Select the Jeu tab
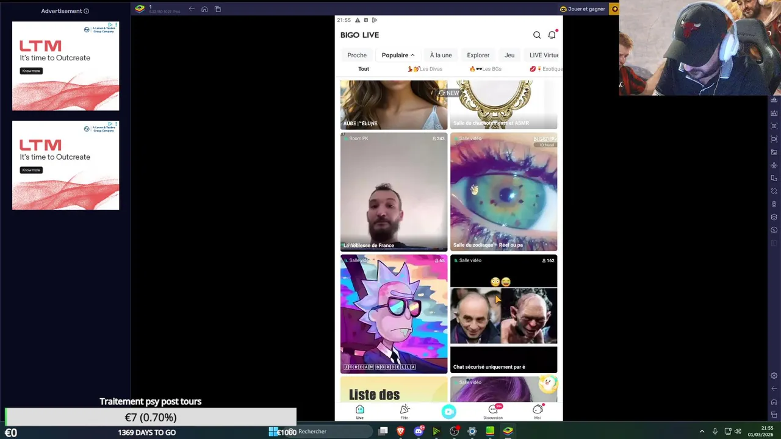Image resolution: width=781 pixels, height=439 pixels. [509, 55]
